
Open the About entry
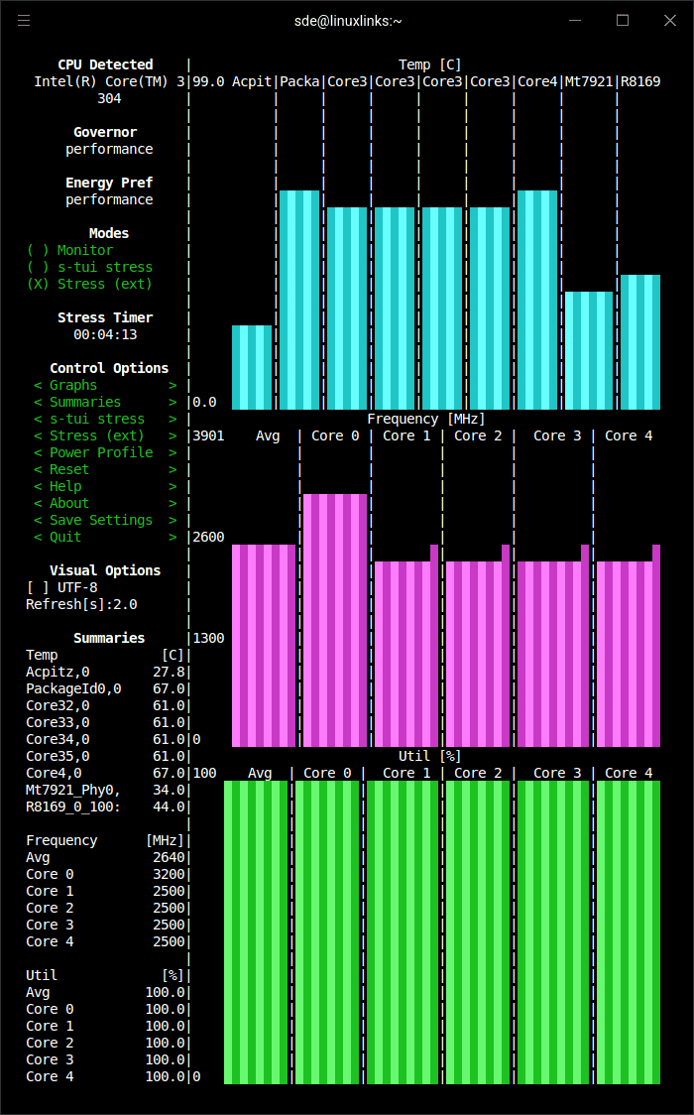105,504
